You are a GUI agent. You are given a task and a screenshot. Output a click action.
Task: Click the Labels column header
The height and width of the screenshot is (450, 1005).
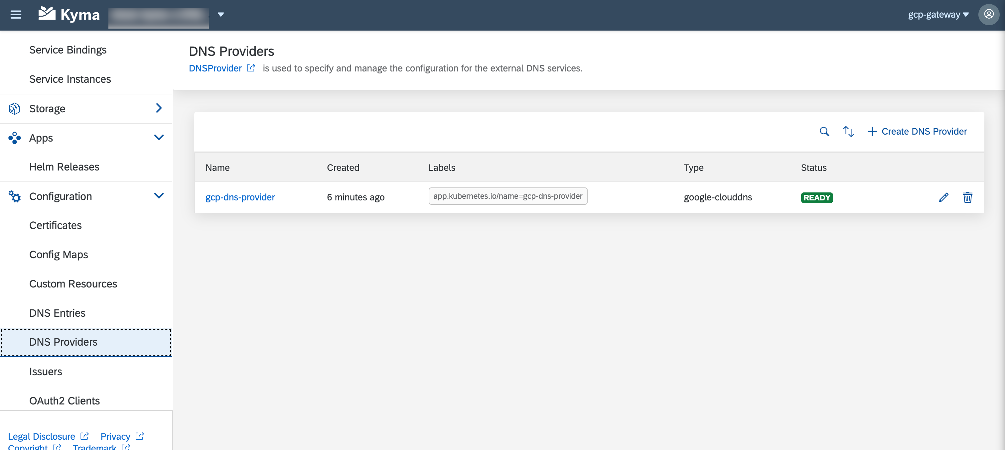tap(442, 168)
